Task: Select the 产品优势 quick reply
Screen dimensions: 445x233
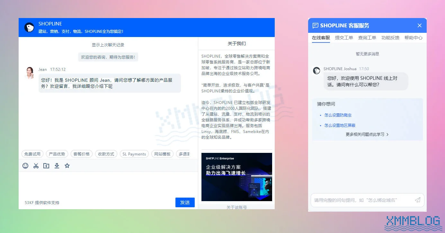Action: tap(57, 154)
